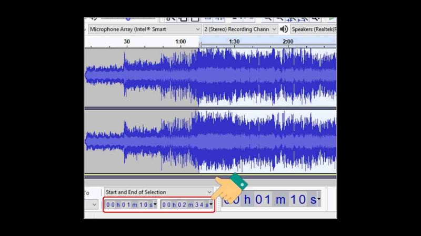This screenshot has width=421, height=236.
Task: Open the Start and End of Selection dropdown
Action: pos(159,192)
